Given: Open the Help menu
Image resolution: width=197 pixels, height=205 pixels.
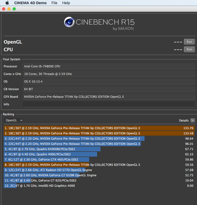Looking at the screenshot, I should coord(66,3).
